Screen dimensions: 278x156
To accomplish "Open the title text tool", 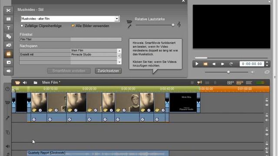I will click(8, 28).
